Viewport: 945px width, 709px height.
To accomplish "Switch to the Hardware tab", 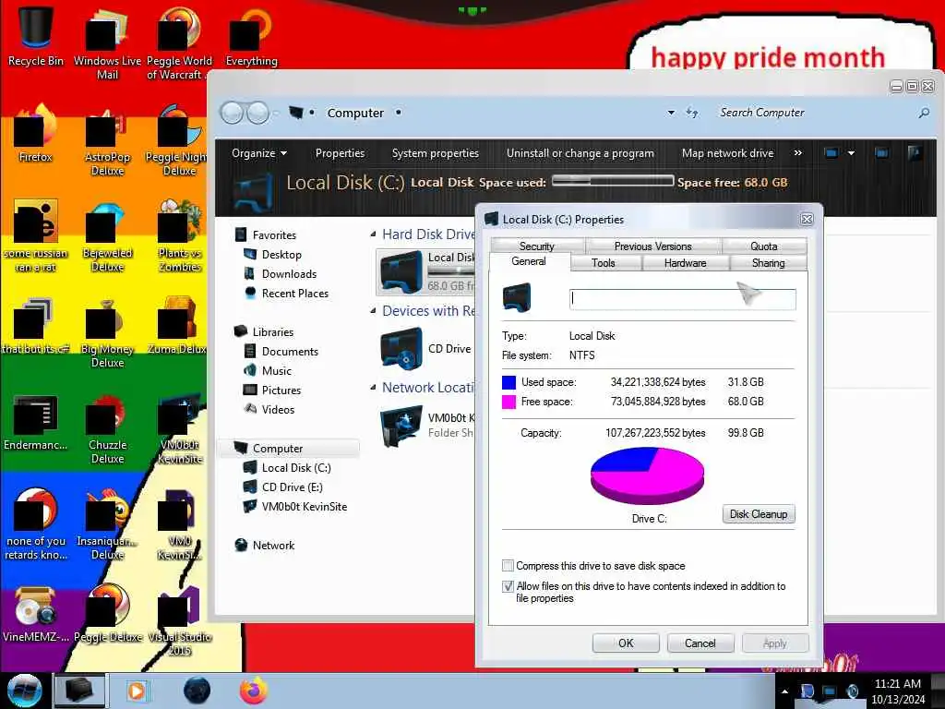I will coord(686,263).
